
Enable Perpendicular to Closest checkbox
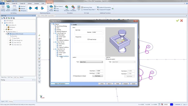(x=74, y=76)
